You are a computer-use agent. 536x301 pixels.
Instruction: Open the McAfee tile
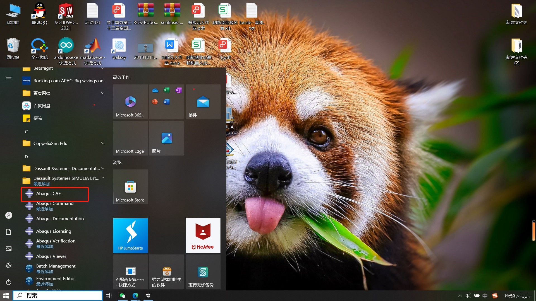(203, 236)
